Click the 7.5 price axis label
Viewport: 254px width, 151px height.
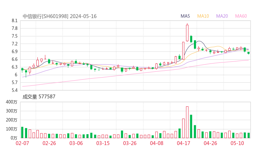[14, 36]
